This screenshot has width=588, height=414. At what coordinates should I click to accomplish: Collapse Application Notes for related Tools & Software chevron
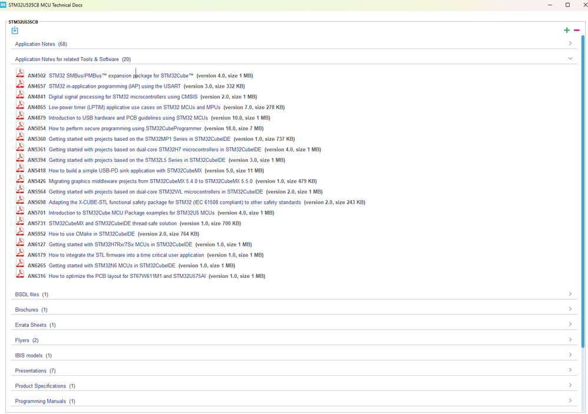[570, 58]
